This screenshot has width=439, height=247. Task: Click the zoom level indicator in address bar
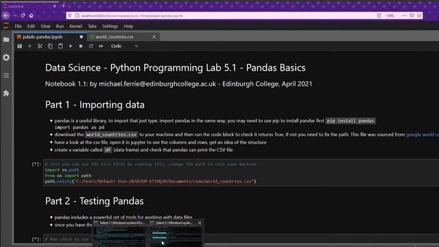(x=390, y=15)
